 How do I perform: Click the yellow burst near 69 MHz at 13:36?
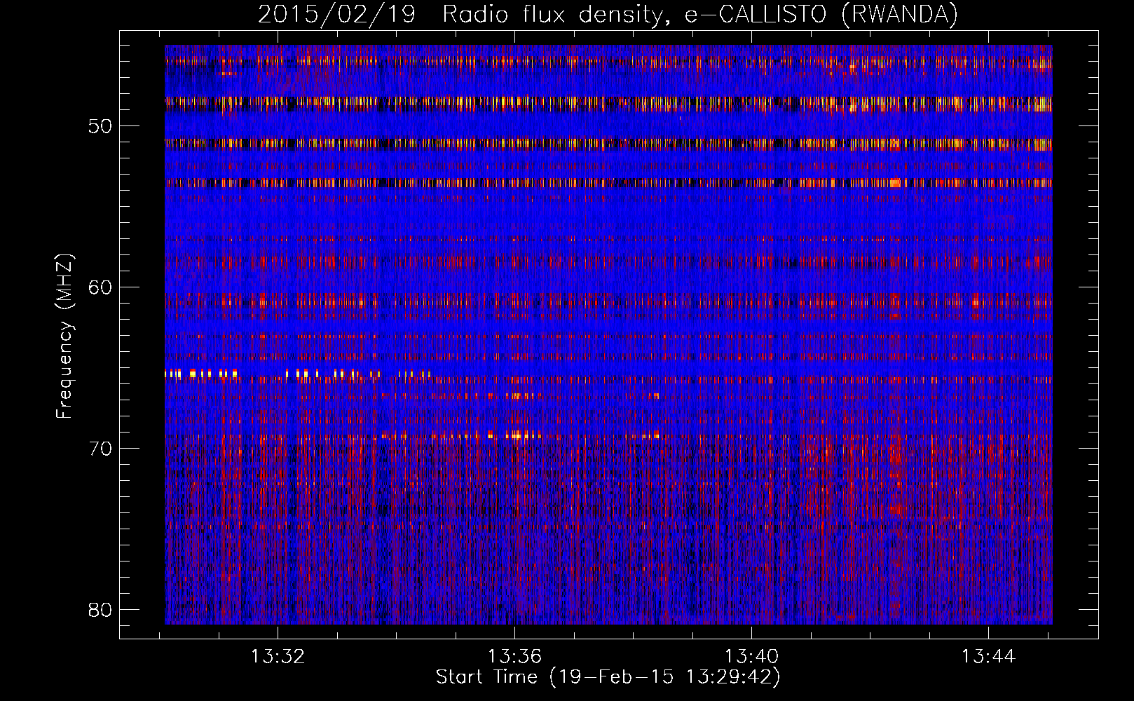[519, 435]
